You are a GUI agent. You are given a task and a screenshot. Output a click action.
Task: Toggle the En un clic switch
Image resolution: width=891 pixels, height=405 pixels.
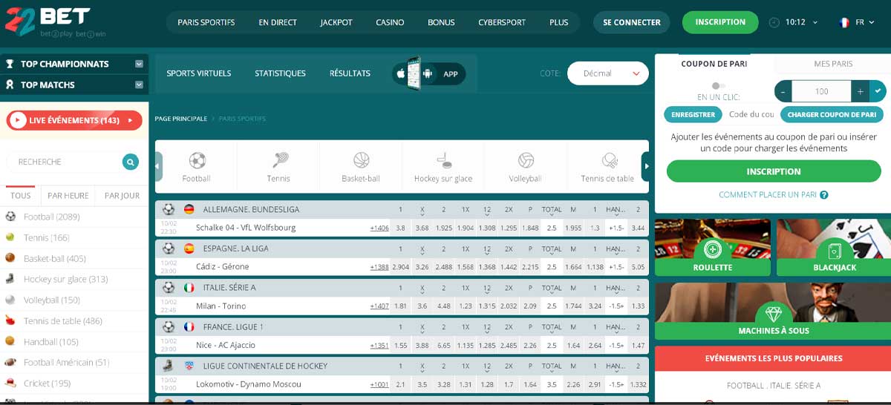click(x=718, y=86)
